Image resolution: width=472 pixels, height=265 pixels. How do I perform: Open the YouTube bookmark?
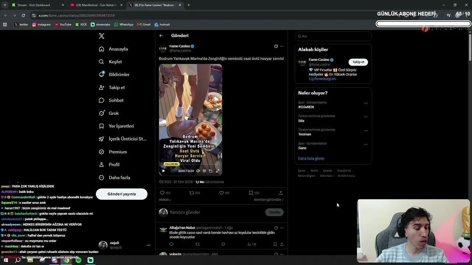coord(63,25)
